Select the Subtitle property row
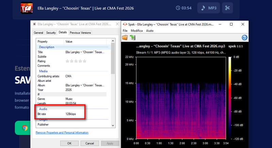The image size is (272, 148). (x=71, y=57)
